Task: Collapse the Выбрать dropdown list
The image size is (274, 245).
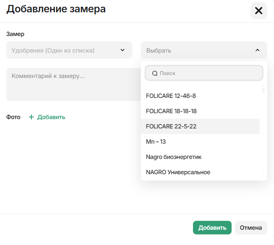Action: click(204, 50)
